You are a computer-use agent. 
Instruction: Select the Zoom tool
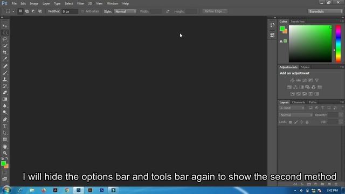click(x=5, y=153)
